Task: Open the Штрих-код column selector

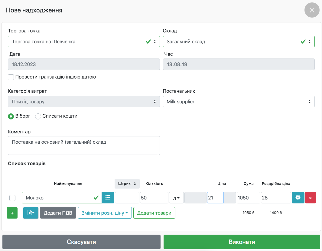Action: click(127, 184)
